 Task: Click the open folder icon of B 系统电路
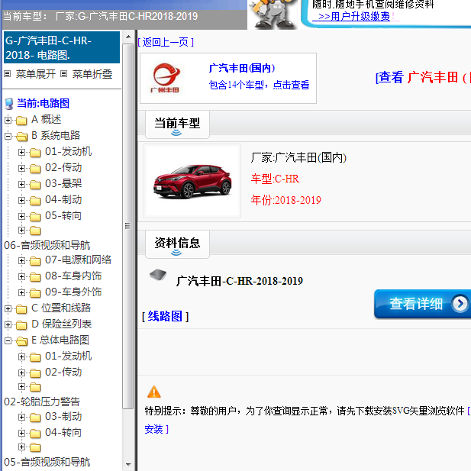pyautogui.click(x=21, y=137)
